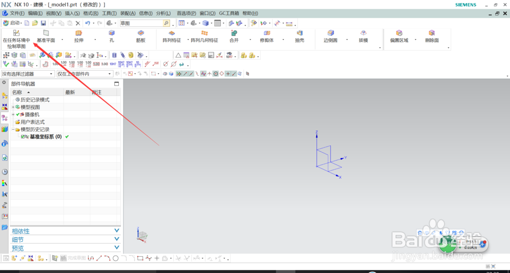Toggle snap to Quadrant point
This screenshot has width=510, height=273.
(222, 74)
